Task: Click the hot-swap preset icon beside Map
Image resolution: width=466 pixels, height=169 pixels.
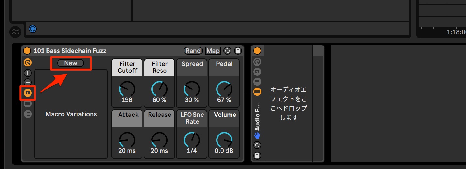Action: click(227, 51)
